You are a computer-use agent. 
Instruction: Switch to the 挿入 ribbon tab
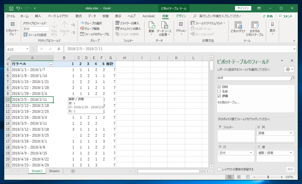pos(38,16)
